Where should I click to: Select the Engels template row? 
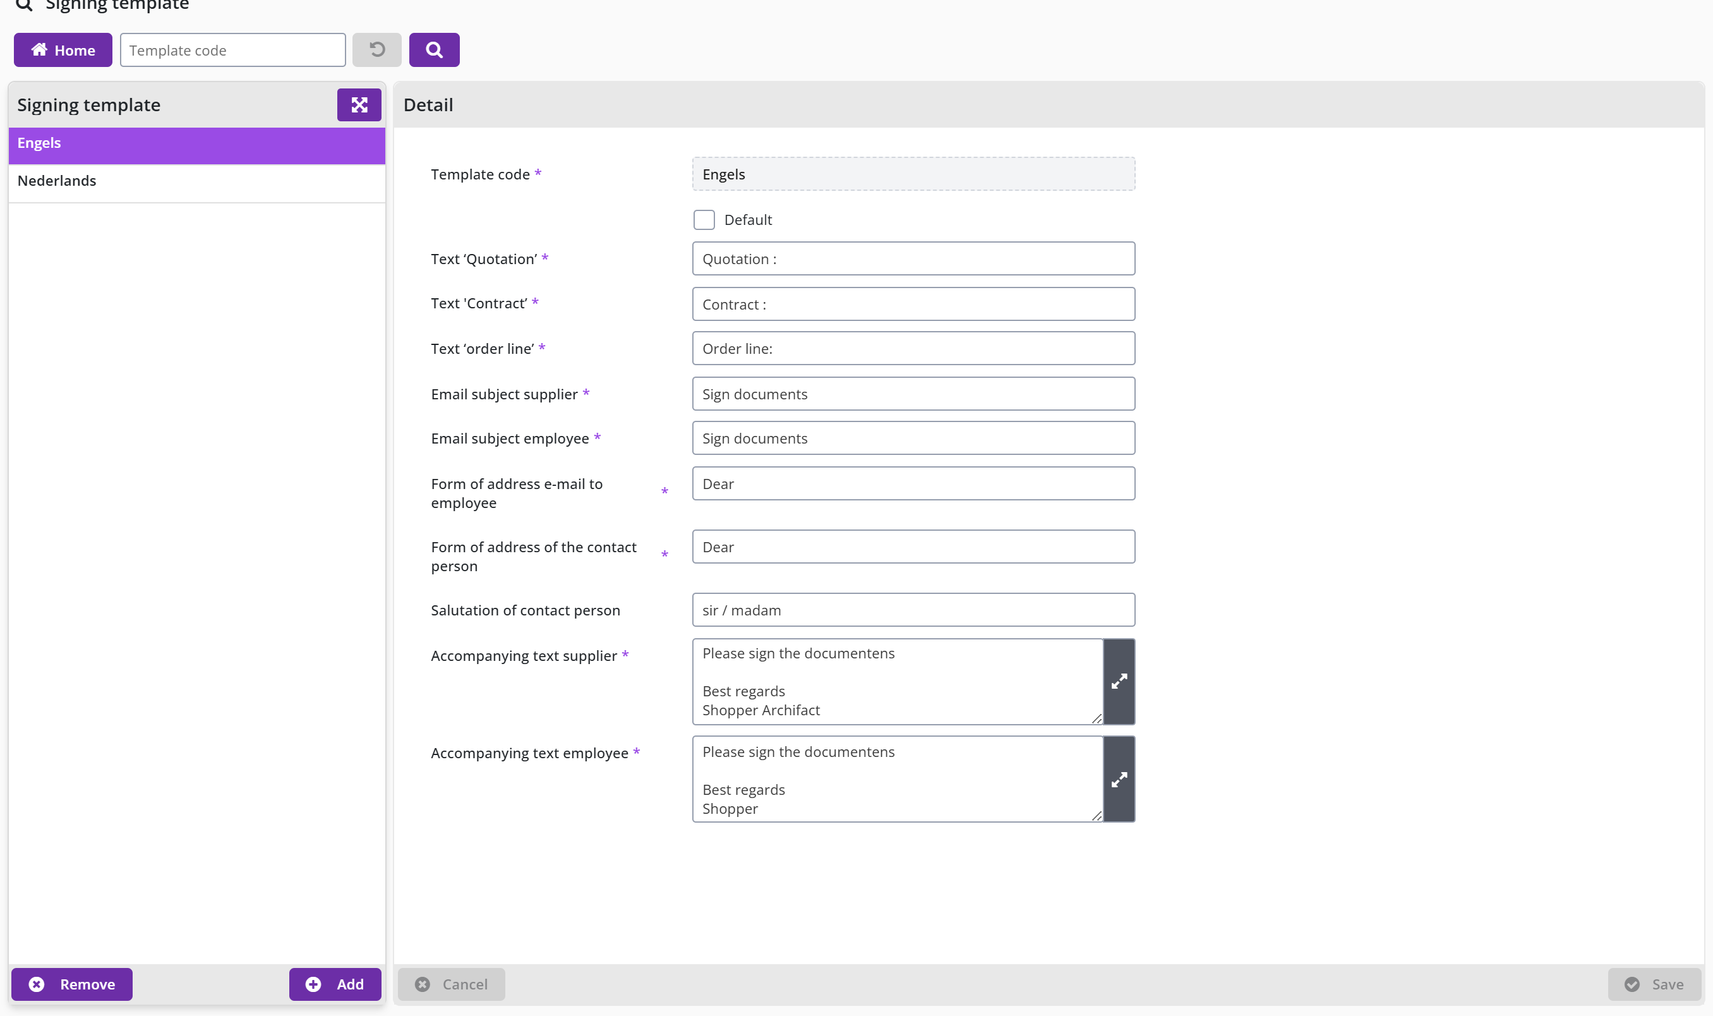coord(197,145)
